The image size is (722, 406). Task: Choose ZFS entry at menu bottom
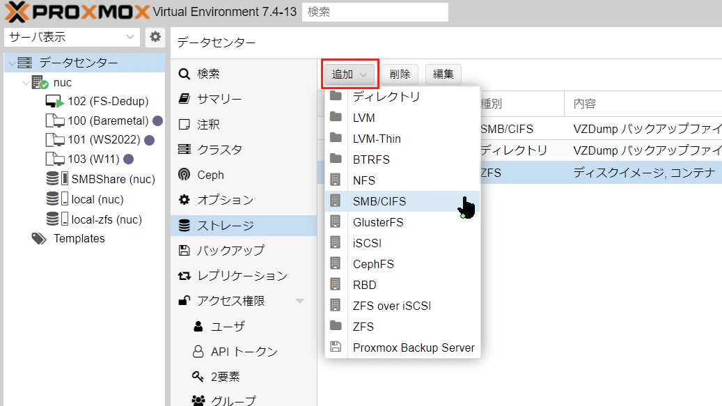pyautogui.click(x=402, y=327)
